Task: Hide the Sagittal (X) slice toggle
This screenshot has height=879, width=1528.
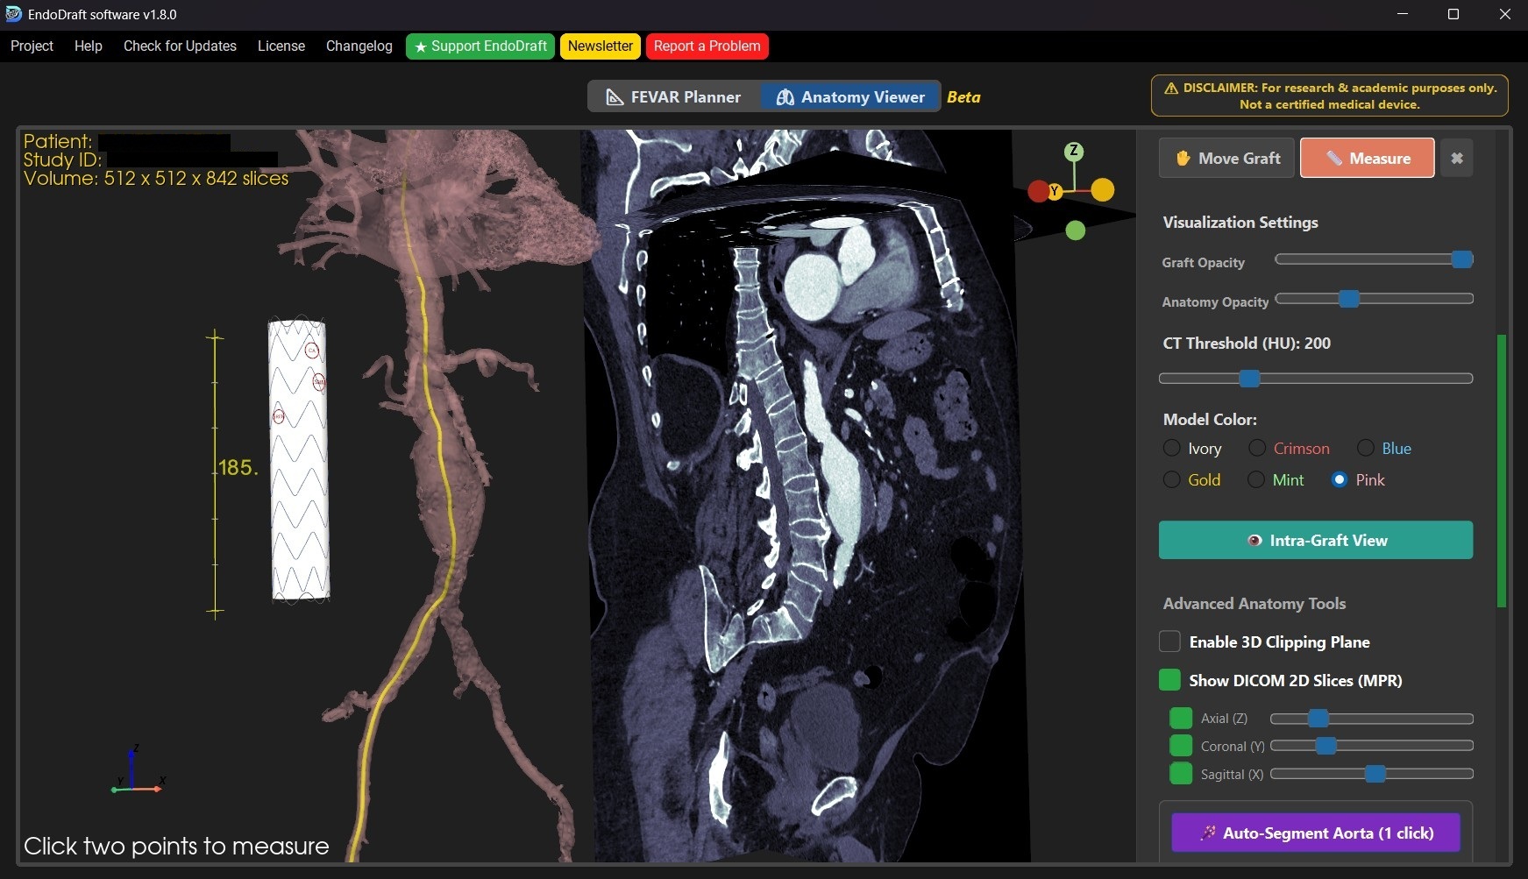Action: [1181, 774]
